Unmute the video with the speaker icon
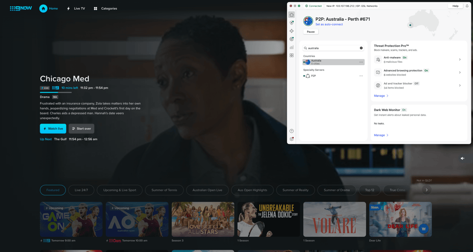This screenshot has width=473, height=252. pos(462,158)
